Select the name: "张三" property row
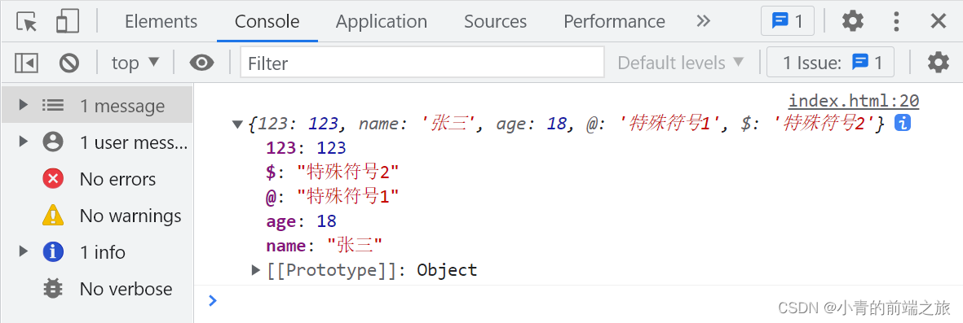Viewport: 963px width, 323px height. tap(325, 246)
